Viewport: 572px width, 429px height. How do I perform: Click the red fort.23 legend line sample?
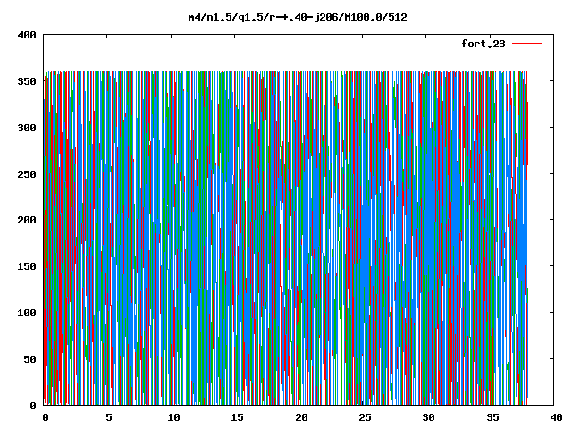click(526, 44)
